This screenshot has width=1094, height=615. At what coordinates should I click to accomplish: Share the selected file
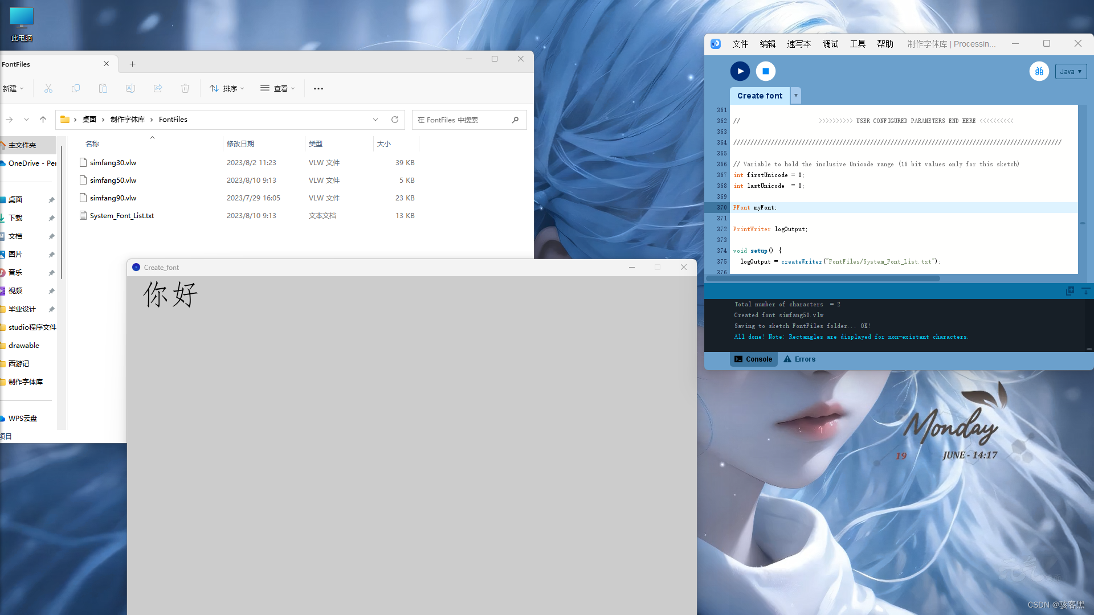[157, 88]
